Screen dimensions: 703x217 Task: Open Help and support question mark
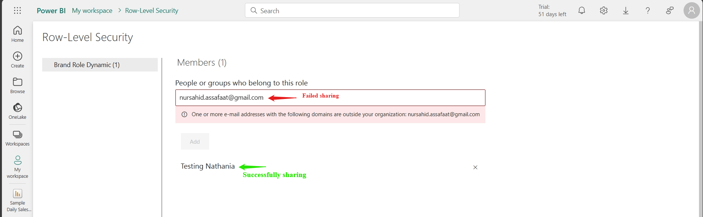click(x=648, y=11)
